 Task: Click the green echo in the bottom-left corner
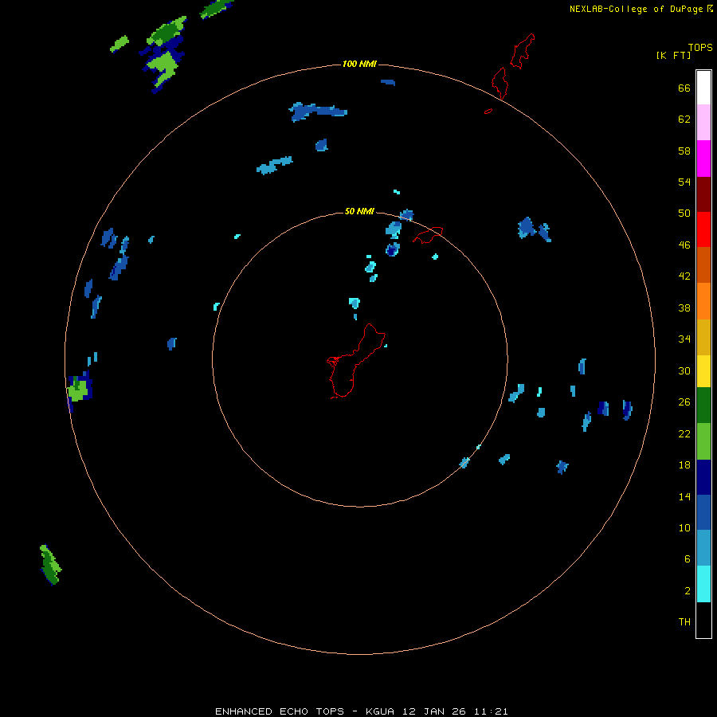coord(50,564)
